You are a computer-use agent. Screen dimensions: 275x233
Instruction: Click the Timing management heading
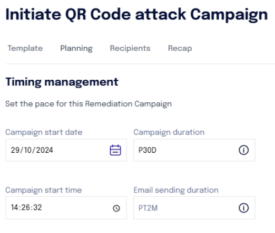pyautogui.click(x=62, y=82)
